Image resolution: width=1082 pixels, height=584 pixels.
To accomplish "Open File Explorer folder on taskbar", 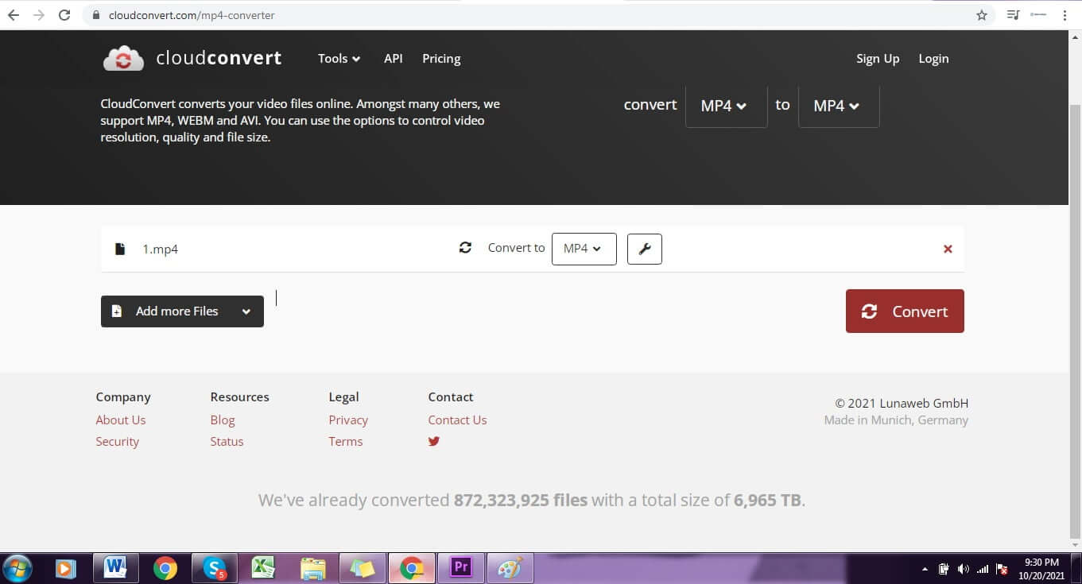I will [x=313, y=568].
